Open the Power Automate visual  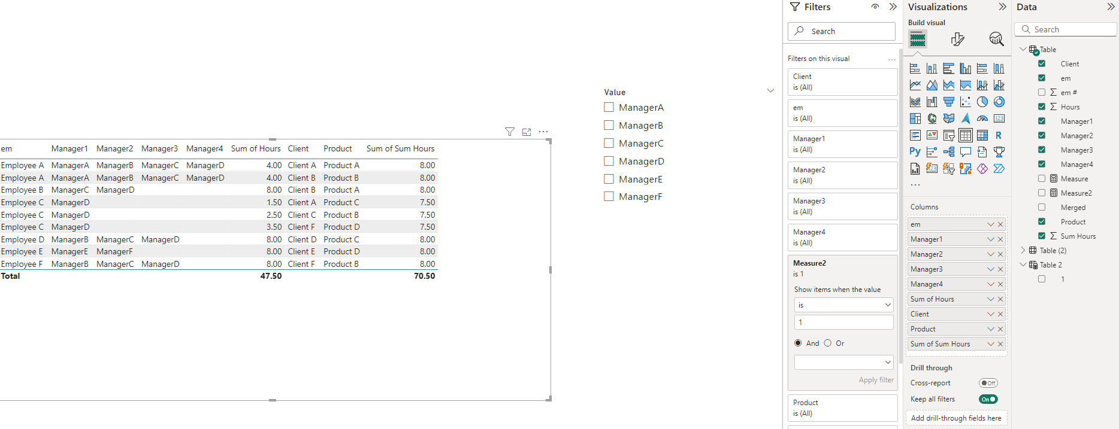tap(999, 169)
